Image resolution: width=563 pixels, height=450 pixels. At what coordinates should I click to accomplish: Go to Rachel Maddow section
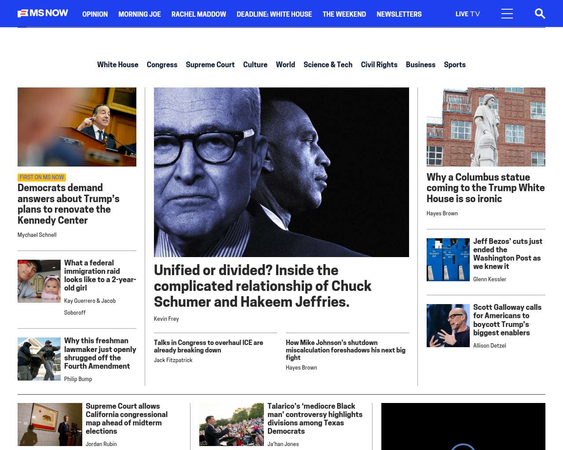point(199,14)
